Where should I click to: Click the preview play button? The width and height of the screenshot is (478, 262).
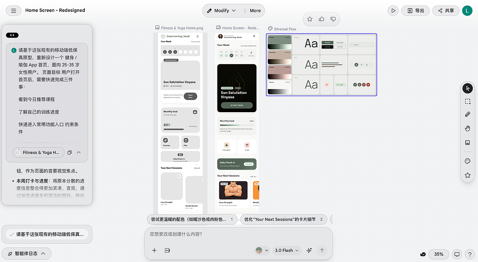pos(393,10)
